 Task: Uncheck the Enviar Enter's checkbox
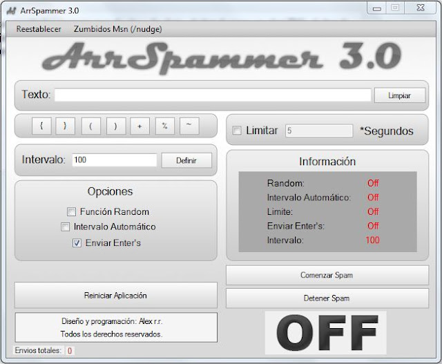point(77,242)
